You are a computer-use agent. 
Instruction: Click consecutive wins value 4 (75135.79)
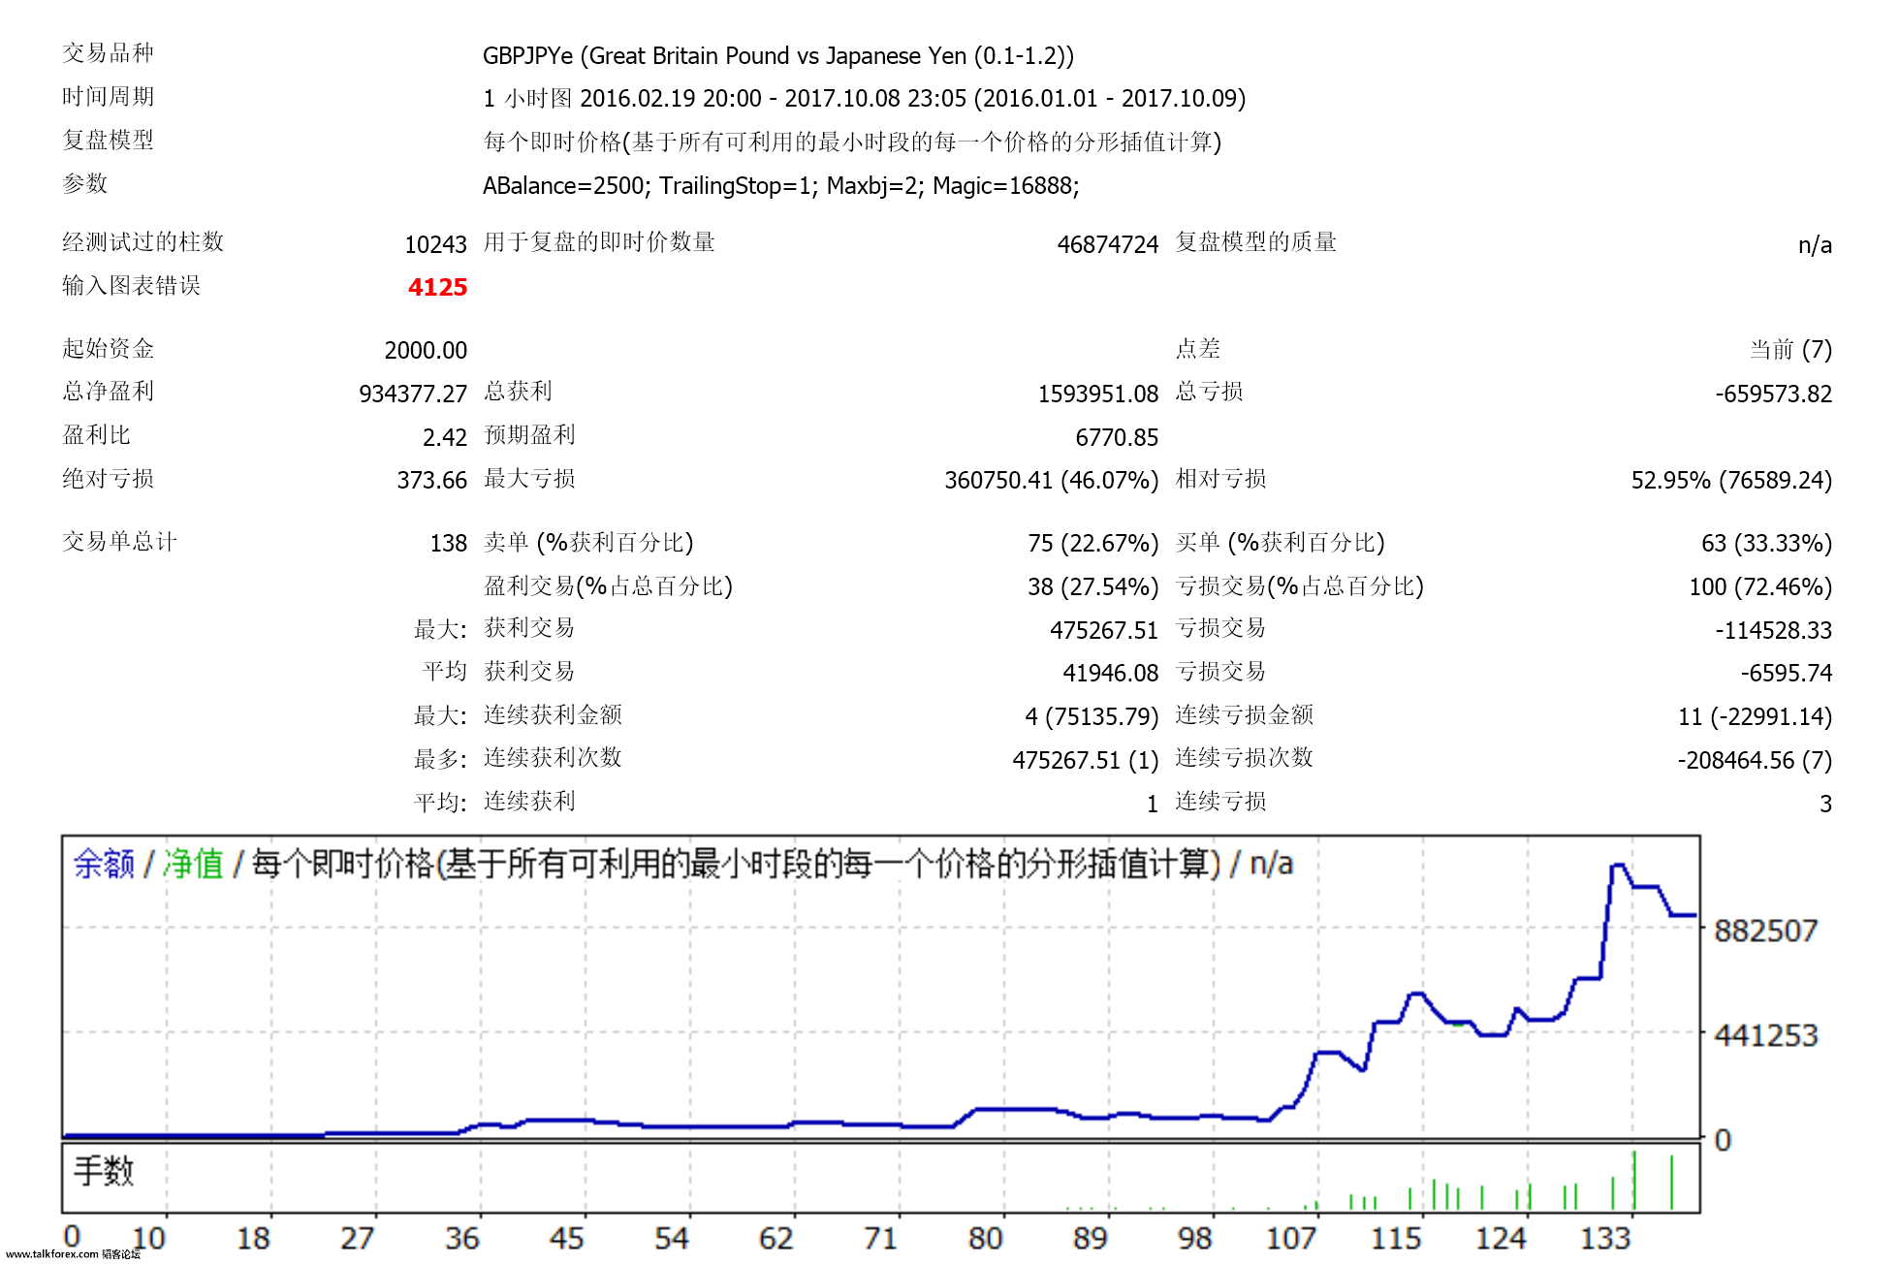click(1092, 716)
